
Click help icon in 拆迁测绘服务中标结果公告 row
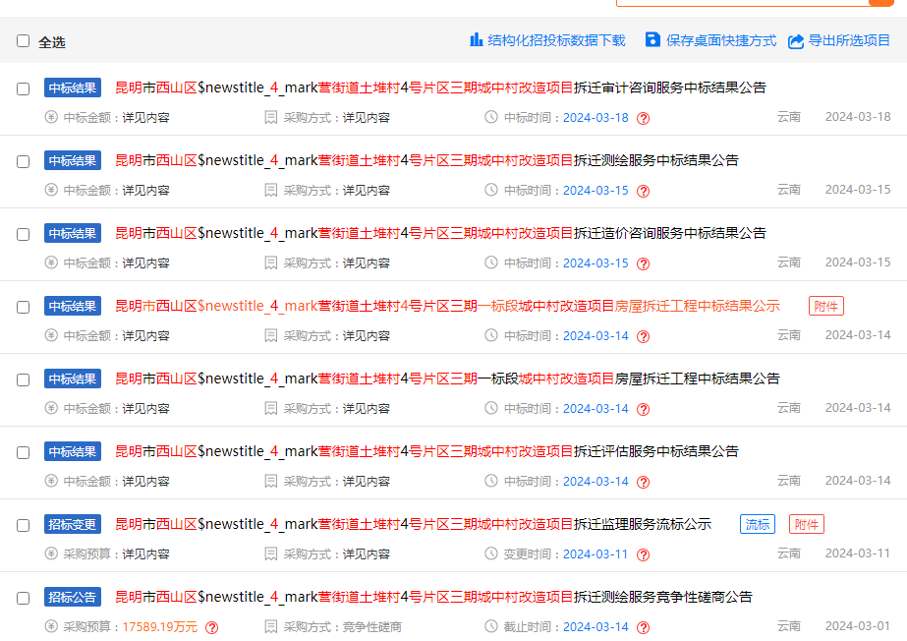(x=644, y=192)
